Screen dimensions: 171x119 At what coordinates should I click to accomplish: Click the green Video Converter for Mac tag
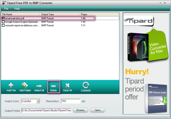click(x=157, y=46)
